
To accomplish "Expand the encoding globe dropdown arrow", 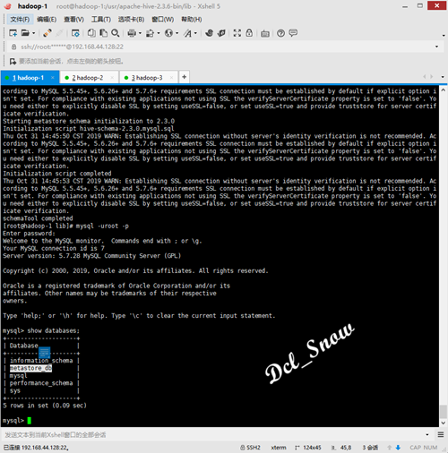I will point(177,33).
